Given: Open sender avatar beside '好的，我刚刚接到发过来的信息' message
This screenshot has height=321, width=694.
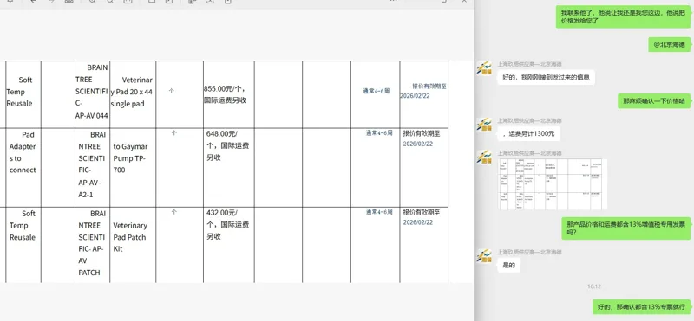Looking at the screenshot, I should click(x=484, y=68).
